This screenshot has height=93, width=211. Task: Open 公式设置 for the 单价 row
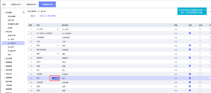pyautogui.click(x=55, y=78)
